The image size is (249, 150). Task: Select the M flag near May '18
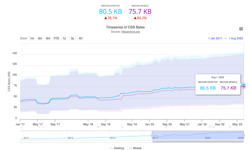coord(98,127)
